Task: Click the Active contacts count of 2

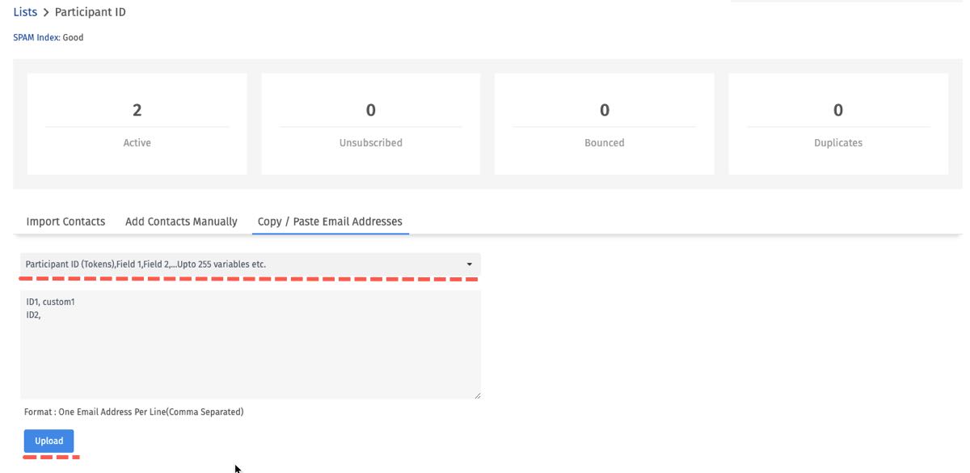Action: point(137,110)
